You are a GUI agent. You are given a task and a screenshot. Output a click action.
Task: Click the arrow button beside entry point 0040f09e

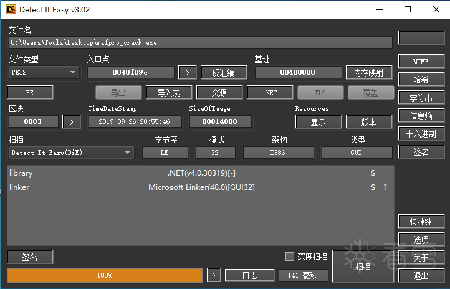(x=188, y=72)
